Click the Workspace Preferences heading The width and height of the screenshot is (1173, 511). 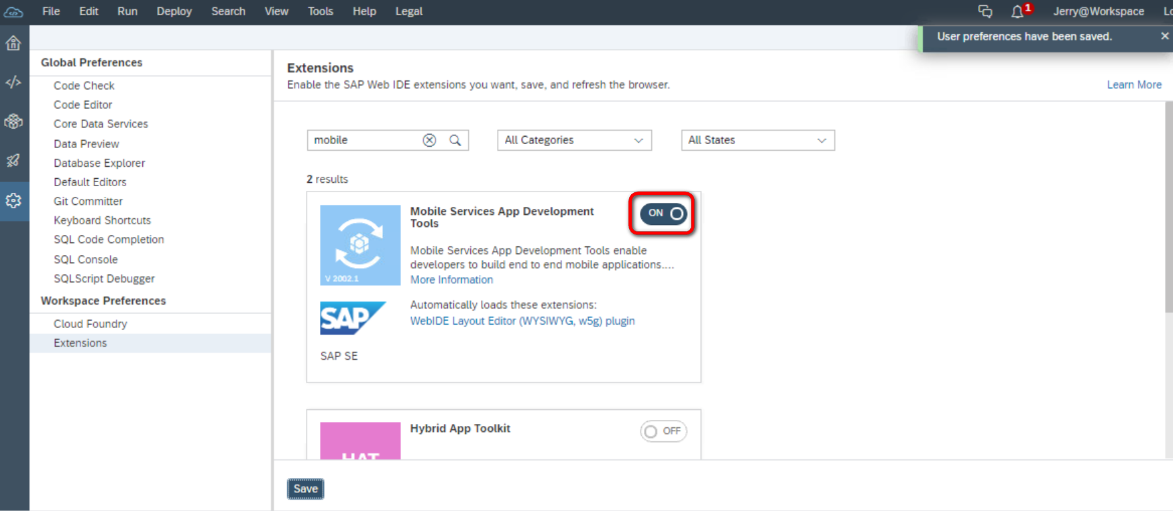click(x=103, y=301)
